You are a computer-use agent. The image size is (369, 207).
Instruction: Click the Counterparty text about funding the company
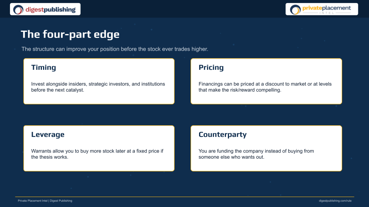click(256, 154)
